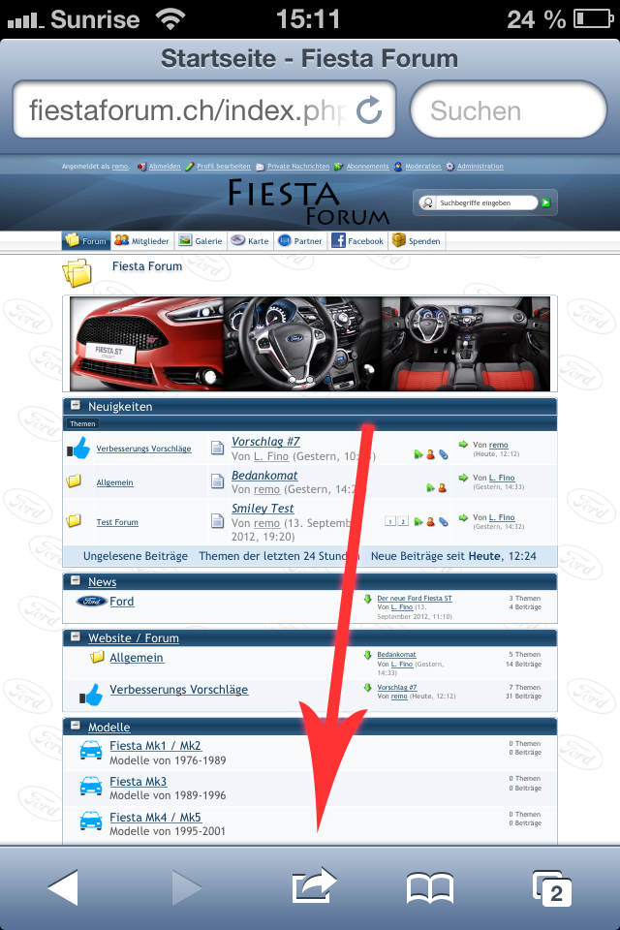Collapse the News category box
The width and height of the screenshot is (620, 930).
[x=74, y=581]
